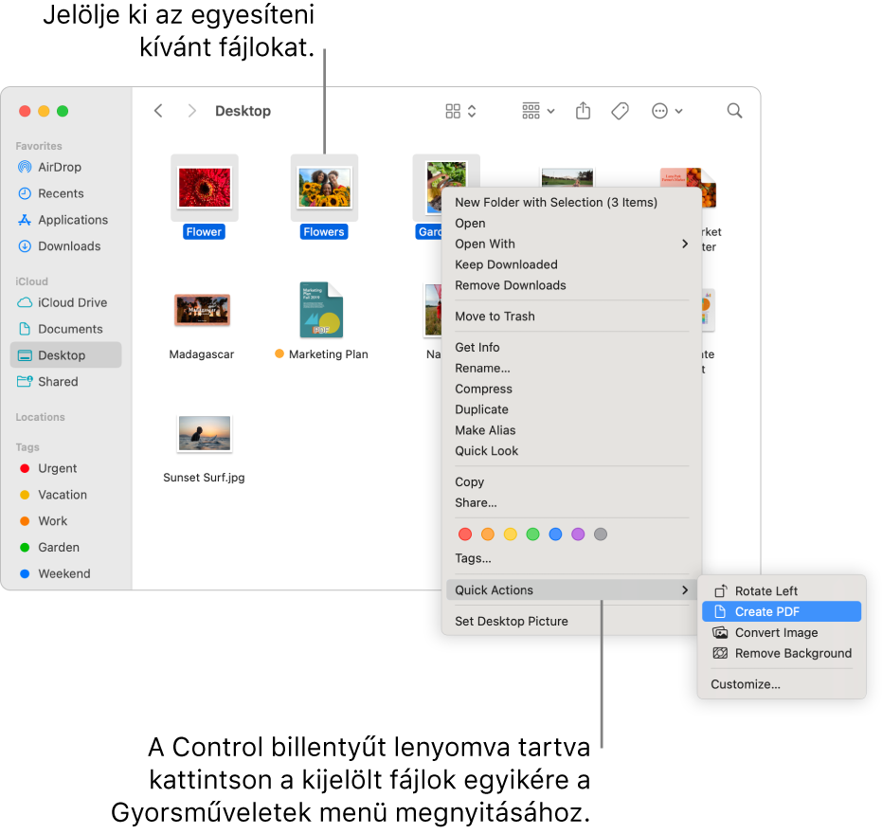Apply the blue tag color dot
The image size is (882, 834).
tap(555, 535)
